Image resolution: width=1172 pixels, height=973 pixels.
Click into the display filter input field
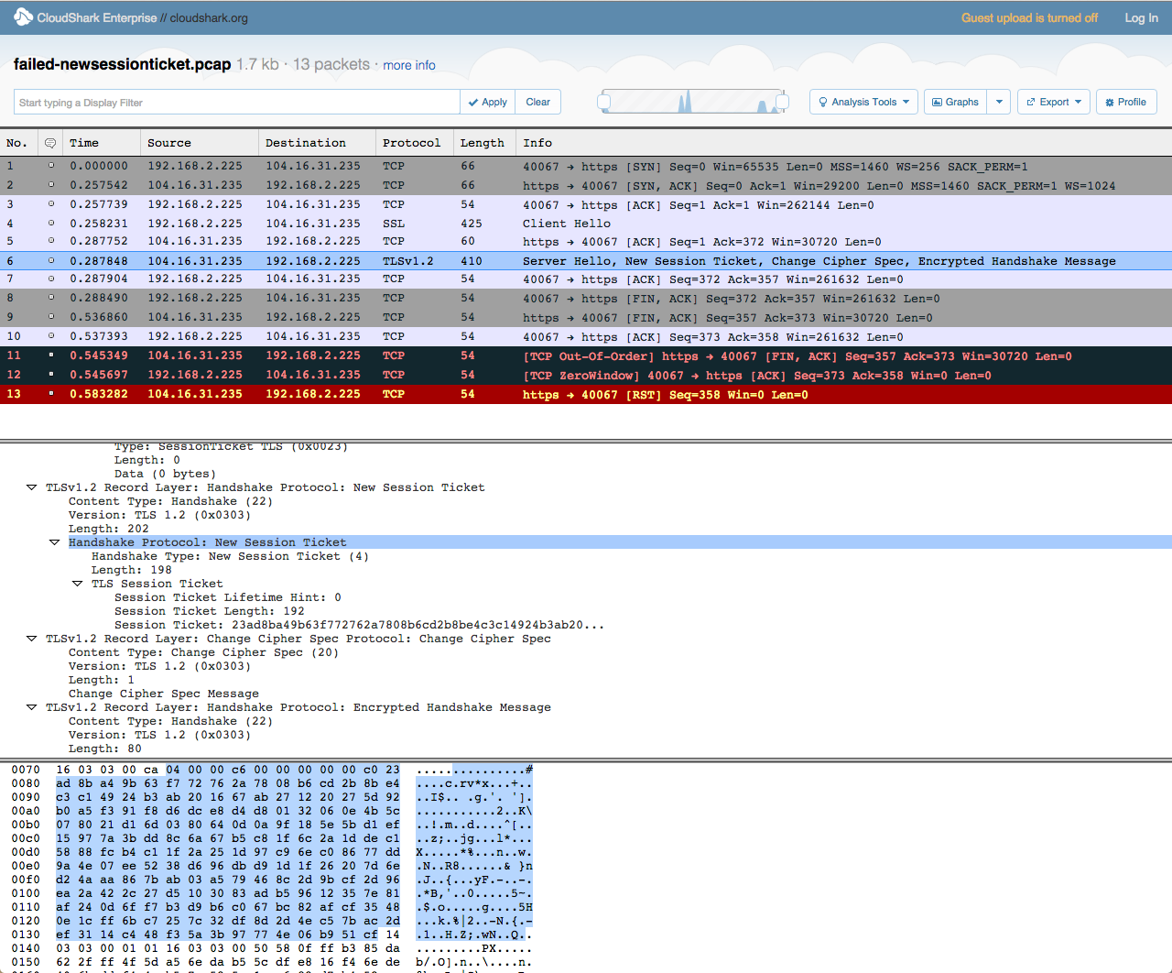coord(236,102)
